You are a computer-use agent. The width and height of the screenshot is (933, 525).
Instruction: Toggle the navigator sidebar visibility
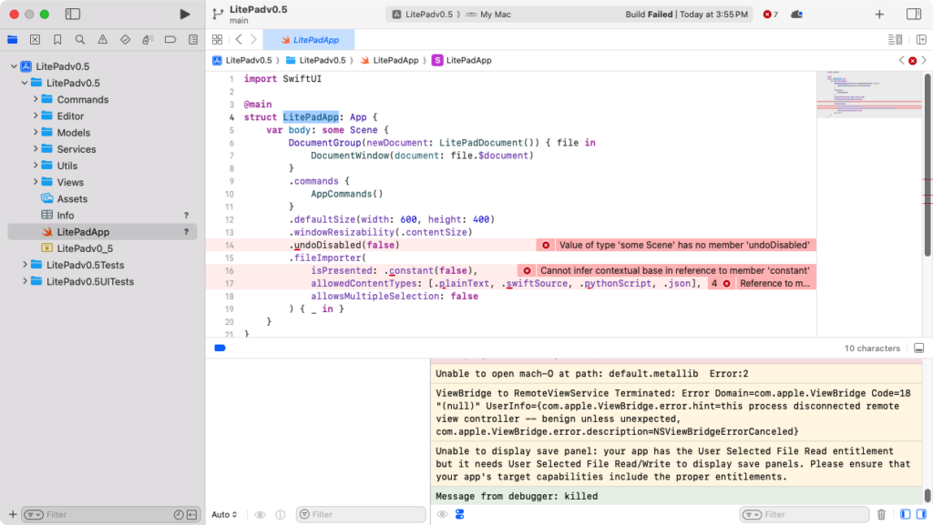point(73,15)
